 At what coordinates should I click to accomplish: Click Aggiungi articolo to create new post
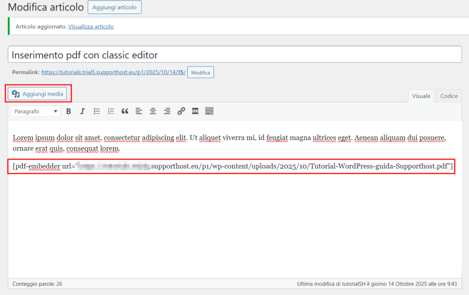[x=114, y=7]
